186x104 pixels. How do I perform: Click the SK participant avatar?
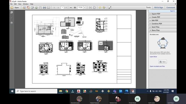176,99
